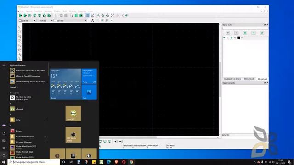Viewport: 294px width, 165px height.
Task: Click the Show all layers eye button
Action: [x=228, y=33]
